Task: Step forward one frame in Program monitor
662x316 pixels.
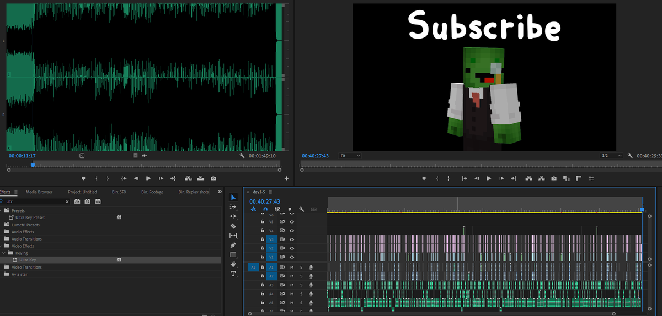Action: (x=501, y=178)
